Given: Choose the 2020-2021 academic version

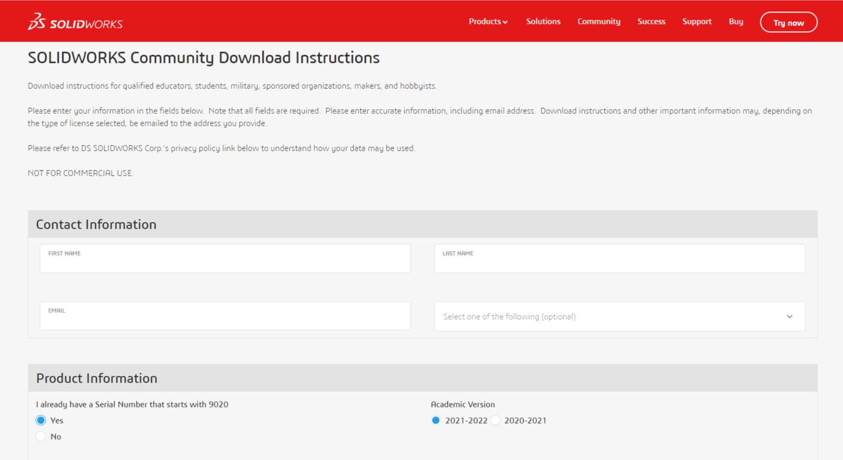Looking at the screenshot, I should [495, 420].
